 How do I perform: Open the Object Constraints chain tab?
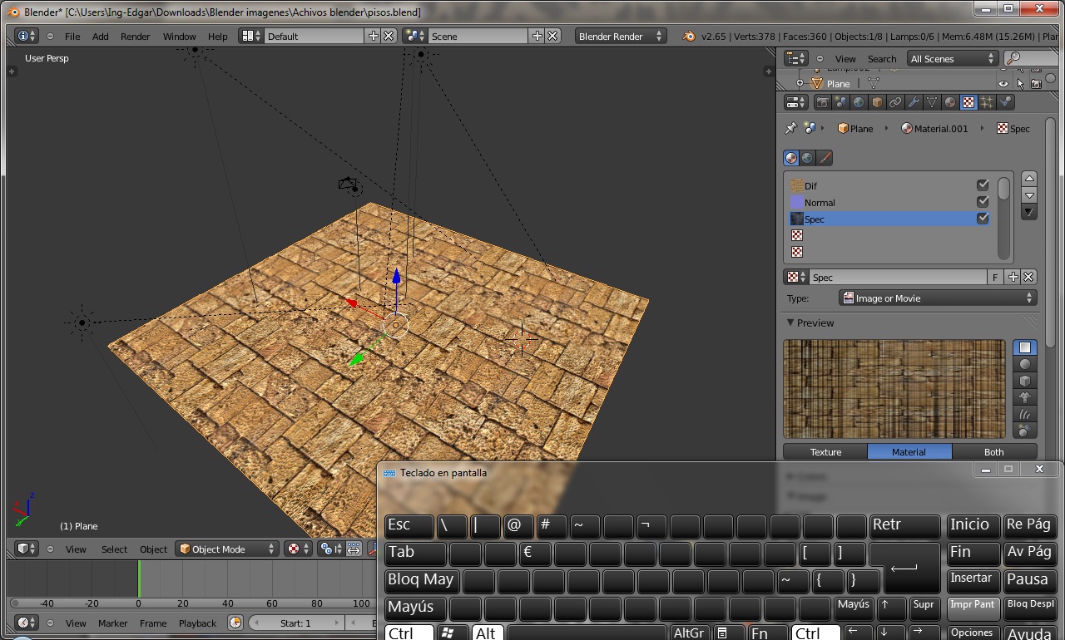pos(895,102)
